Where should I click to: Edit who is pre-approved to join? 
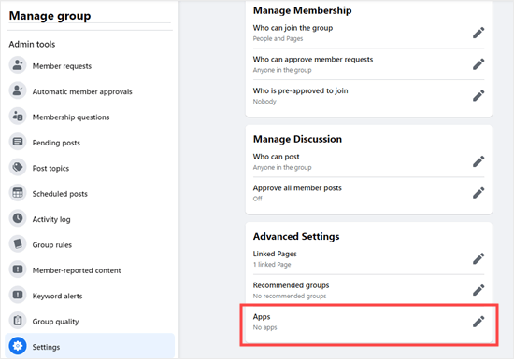tap(478, 95)
